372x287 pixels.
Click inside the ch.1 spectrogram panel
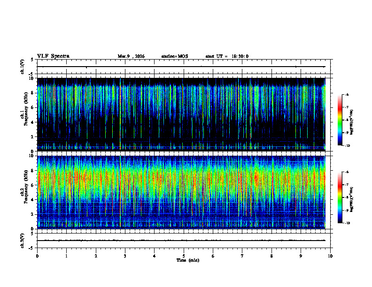tap(181, 114)
